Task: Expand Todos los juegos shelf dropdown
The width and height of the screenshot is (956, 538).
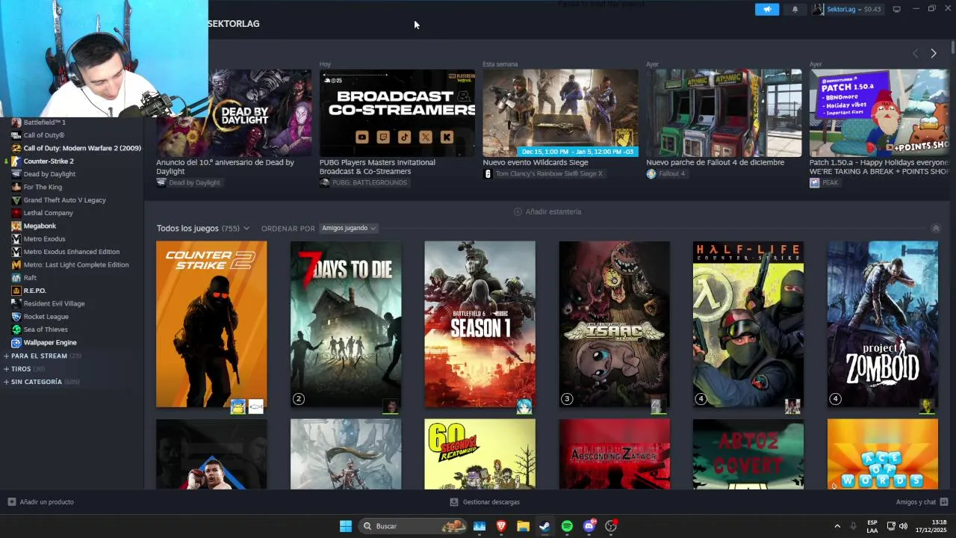Action: [x=202, y=228]
